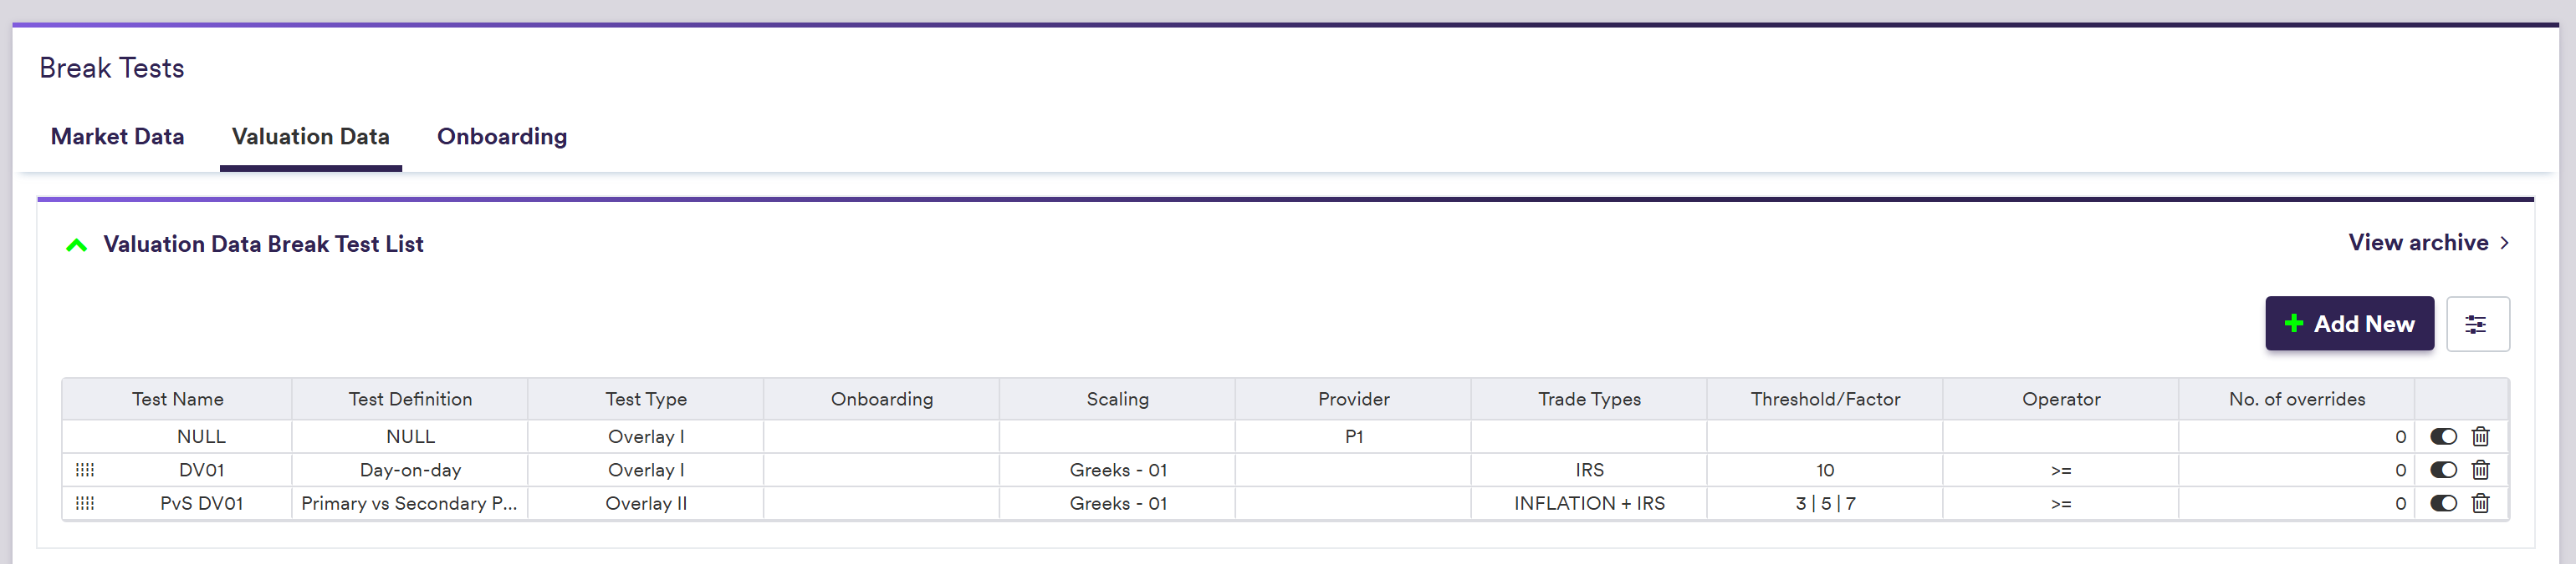The height and width of the screenshot is (564, 2576).
Task: Delete the NULL test row
Action: (x=2480, y=436)
